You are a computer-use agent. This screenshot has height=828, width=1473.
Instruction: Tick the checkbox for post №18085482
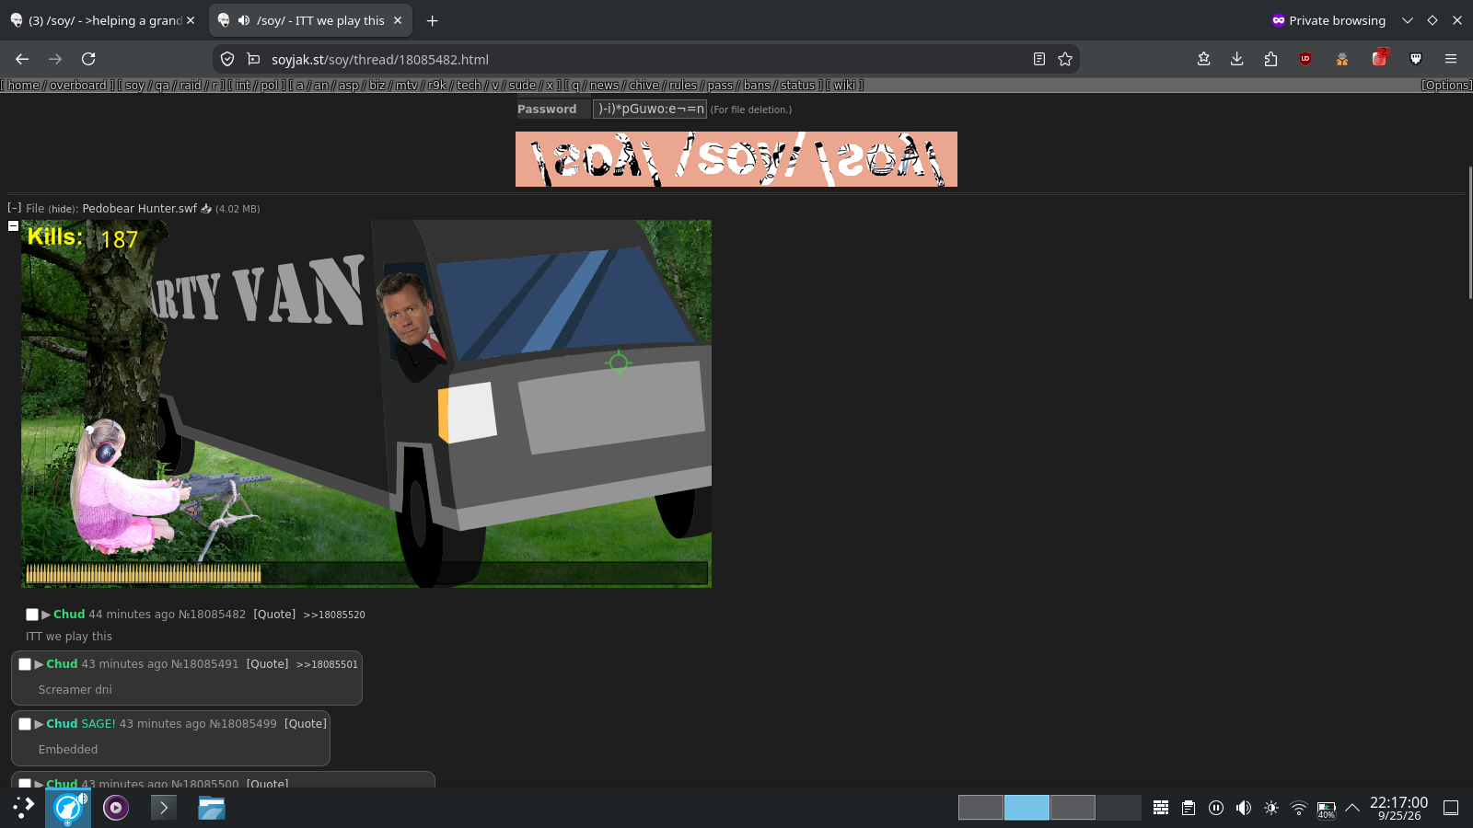[32, 615]
